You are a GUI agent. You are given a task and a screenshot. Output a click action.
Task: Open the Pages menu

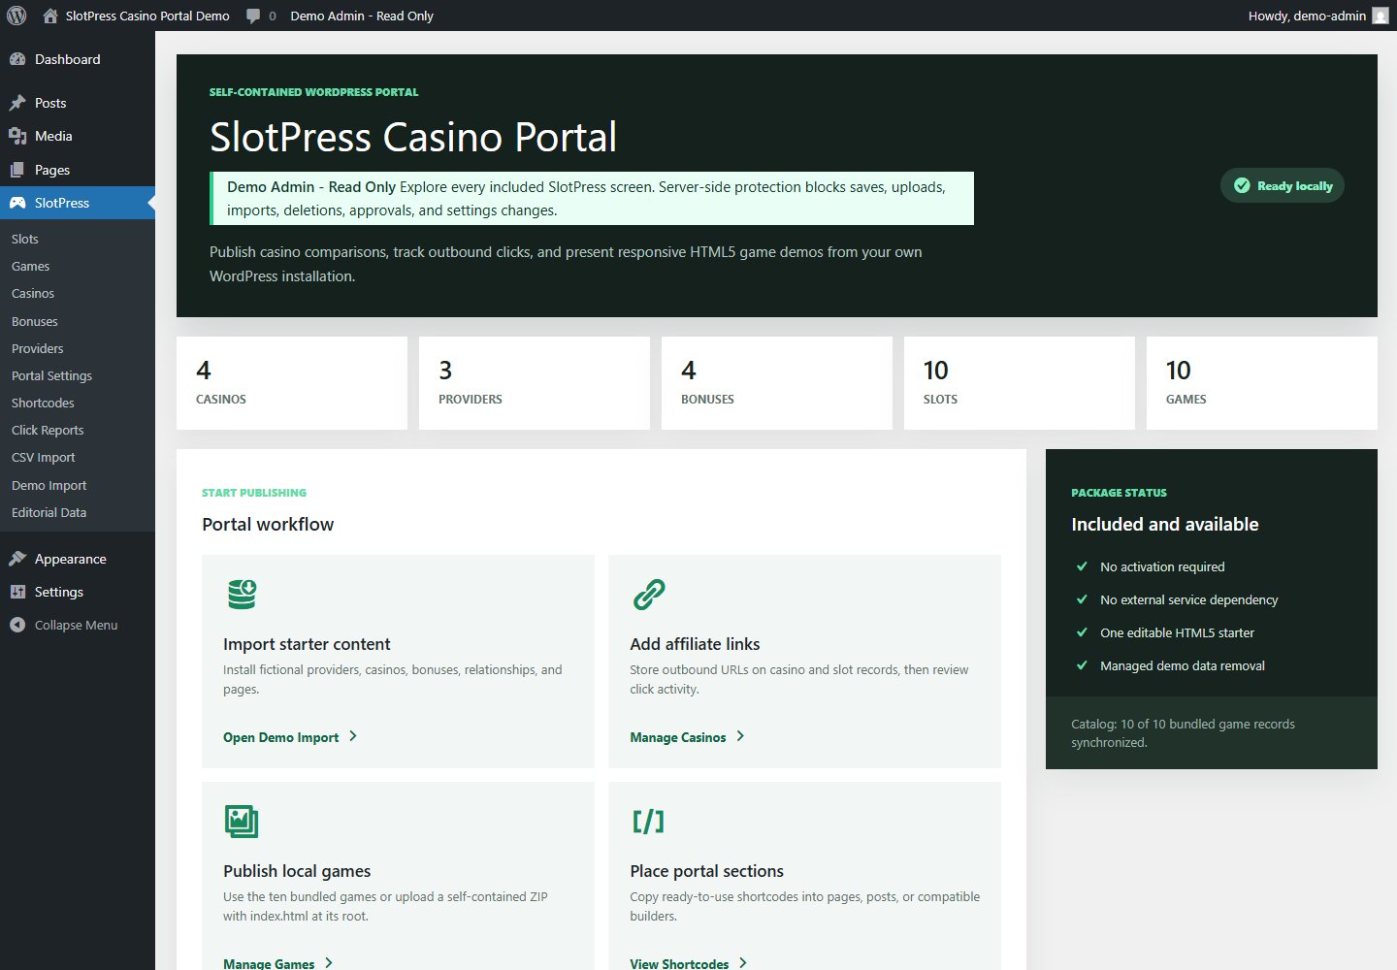click(x=78, y=170)
